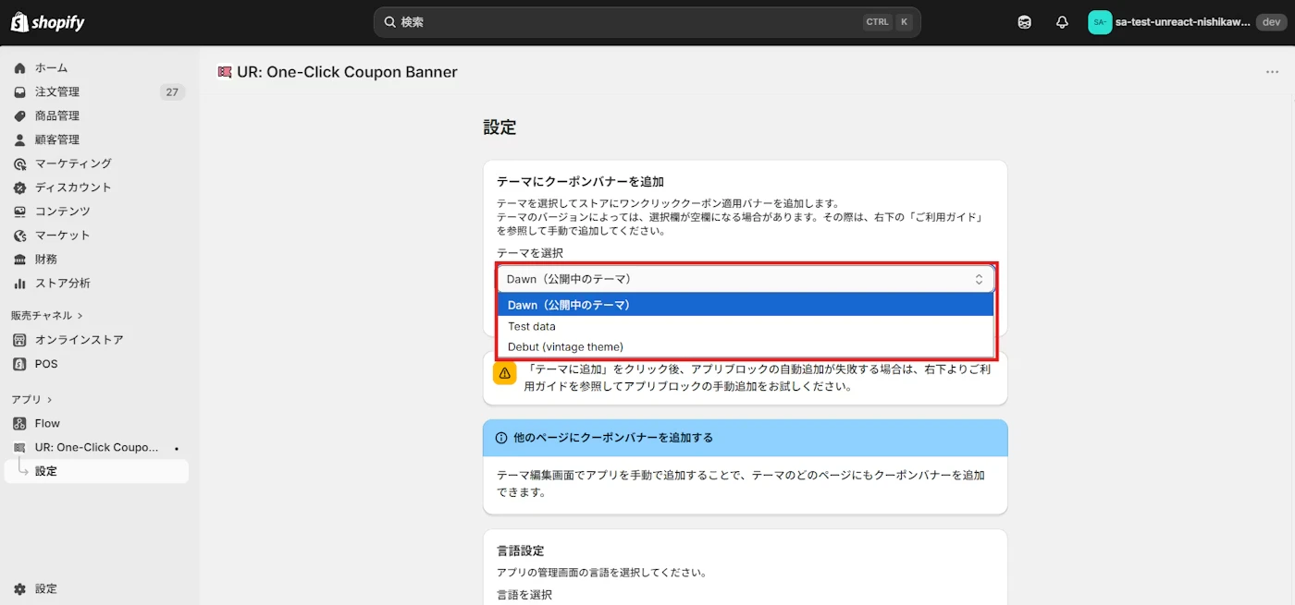Image resolution: width=1295 pixels, height=605 pixels.
Task: Click the yellow warning triangle icon
Action: point(505,373)
